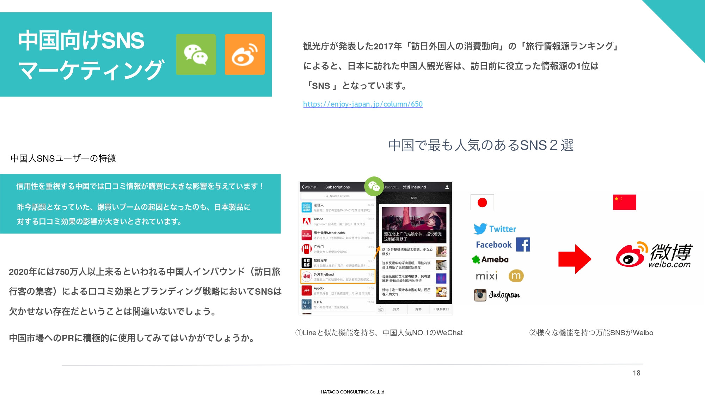Screen dimensions: 705x397
Task: Click the Search articles field
Action: point(337,196)
